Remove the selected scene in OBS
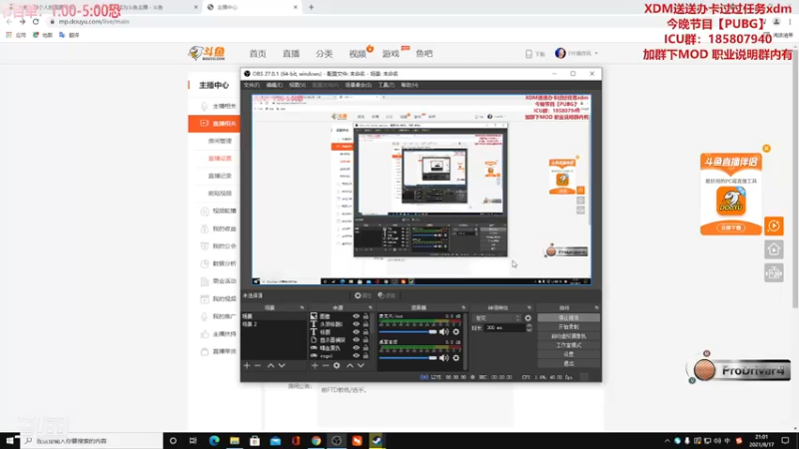Screen dimensions: 799x449 [258, 365]
